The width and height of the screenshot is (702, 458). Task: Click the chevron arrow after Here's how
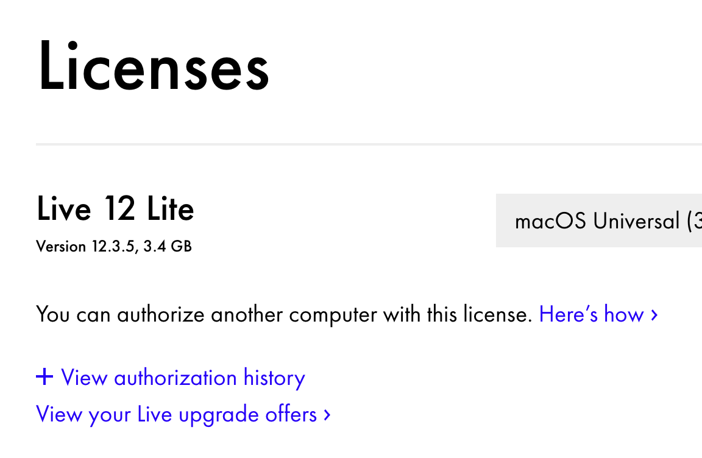654,315
